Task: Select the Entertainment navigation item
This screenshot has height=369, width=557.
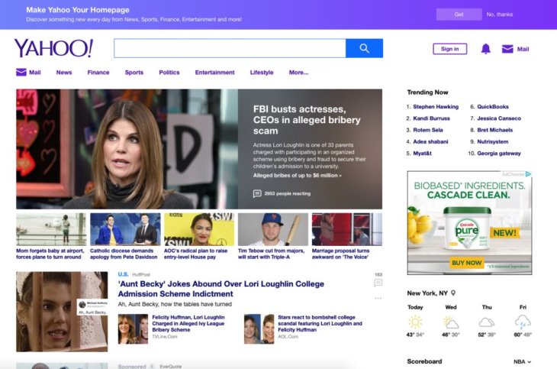Action: 214,73
